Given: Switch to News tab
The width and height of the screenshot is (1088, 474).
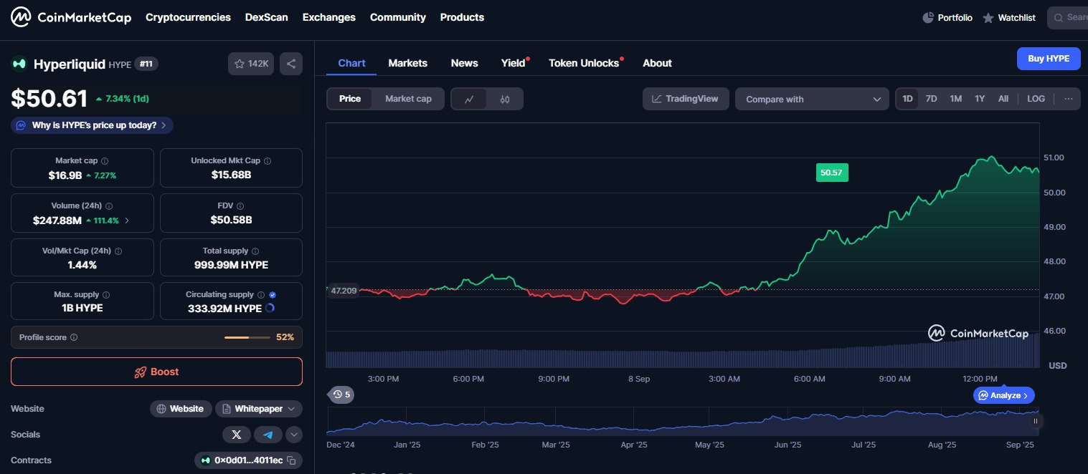Looking at the screenshot, I should 464,63.
